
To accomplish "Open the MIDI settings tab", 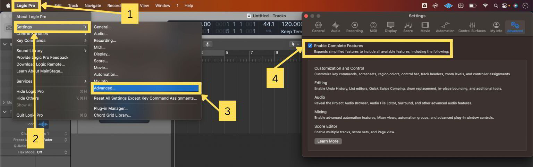I will (373, 27).
